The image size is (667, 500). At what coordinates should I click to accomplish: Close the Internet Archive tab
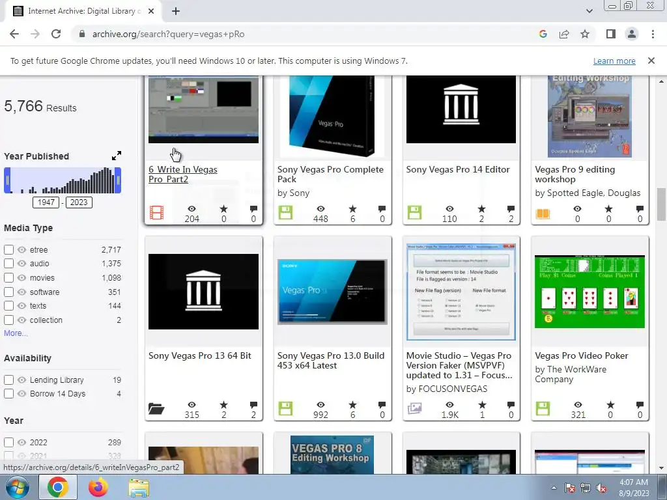(x=151, y=11)
